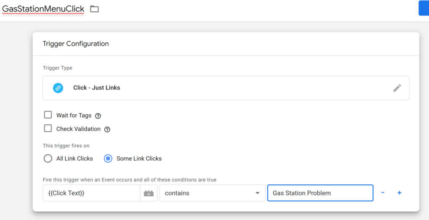The width and height of the screenshot is (429, 220).
Task: Tick the Check Validation checkbox
Action: point(48,128)
